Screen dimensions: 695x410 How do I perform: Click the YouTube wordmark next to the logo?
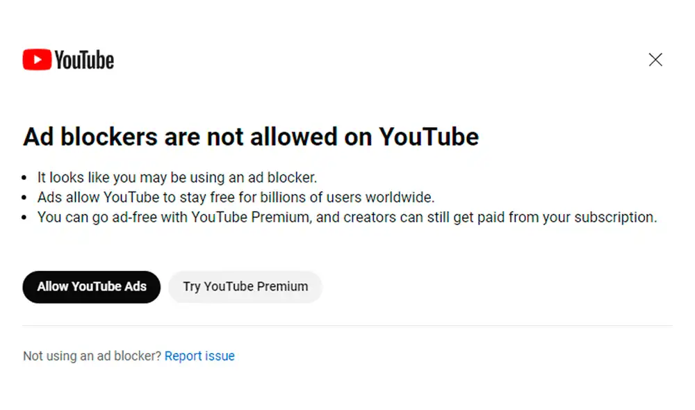pyautogui.click(x=83, y=60)
